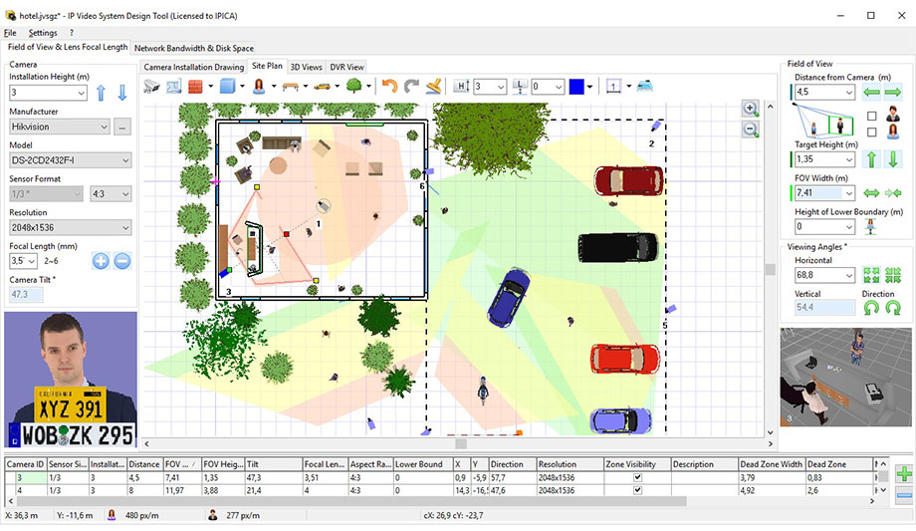Expand horizontal viewing angle icon

coord(871,275)
